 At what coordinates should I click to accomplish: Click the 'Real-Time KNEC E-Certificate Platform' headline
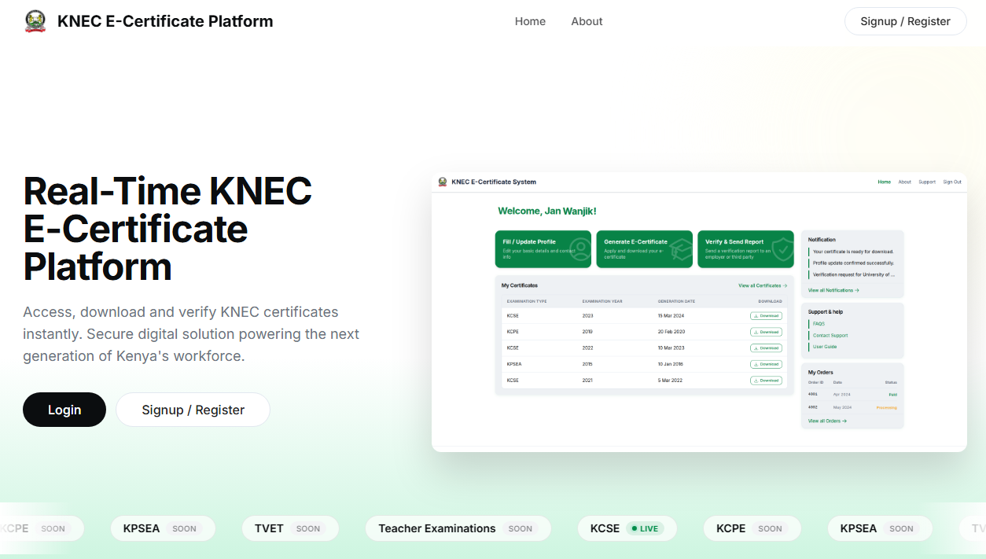click(x=167, y=229)
